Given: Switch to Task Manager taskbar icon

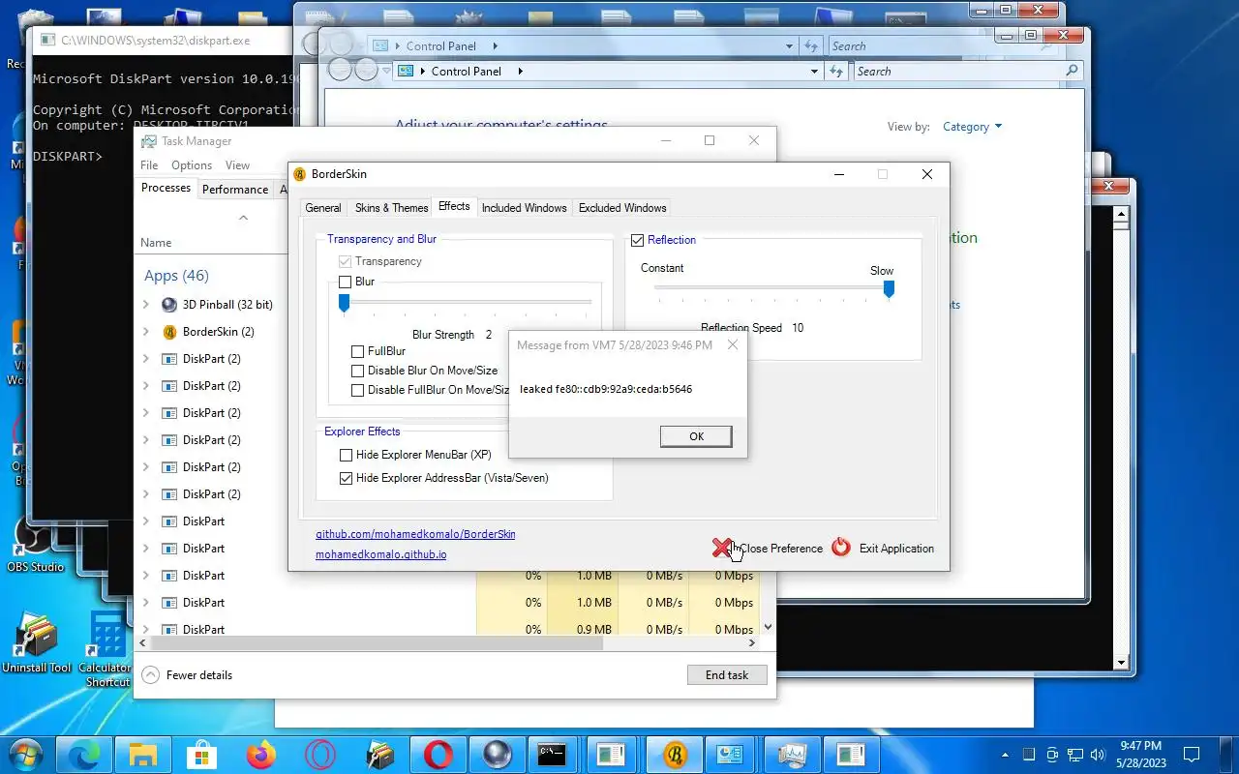Looking at the screenshot, I should [793, 755].
